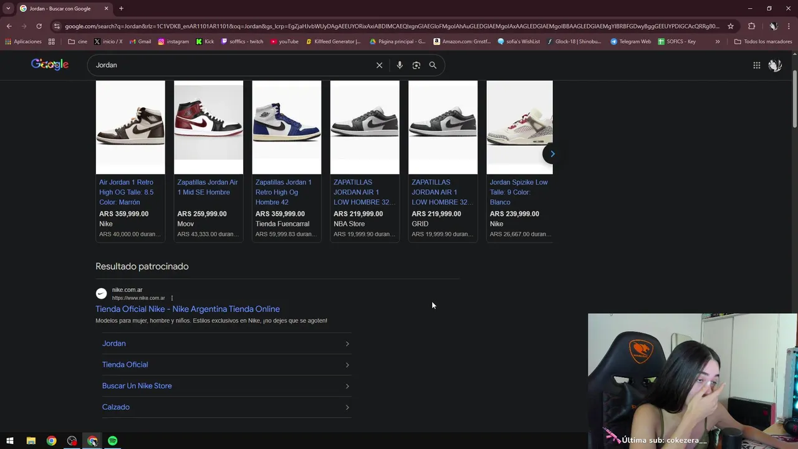The image size is (798, 449).
Task: Reload the current page
Action: (39, 26)
